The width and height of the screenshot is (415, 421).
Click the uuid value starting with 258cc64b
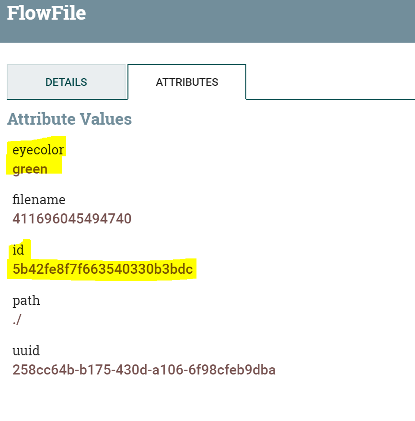[144, 370]
